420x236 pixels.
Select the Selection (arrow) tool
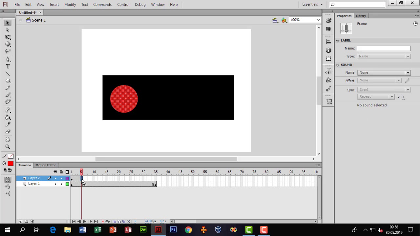(8, 23)
